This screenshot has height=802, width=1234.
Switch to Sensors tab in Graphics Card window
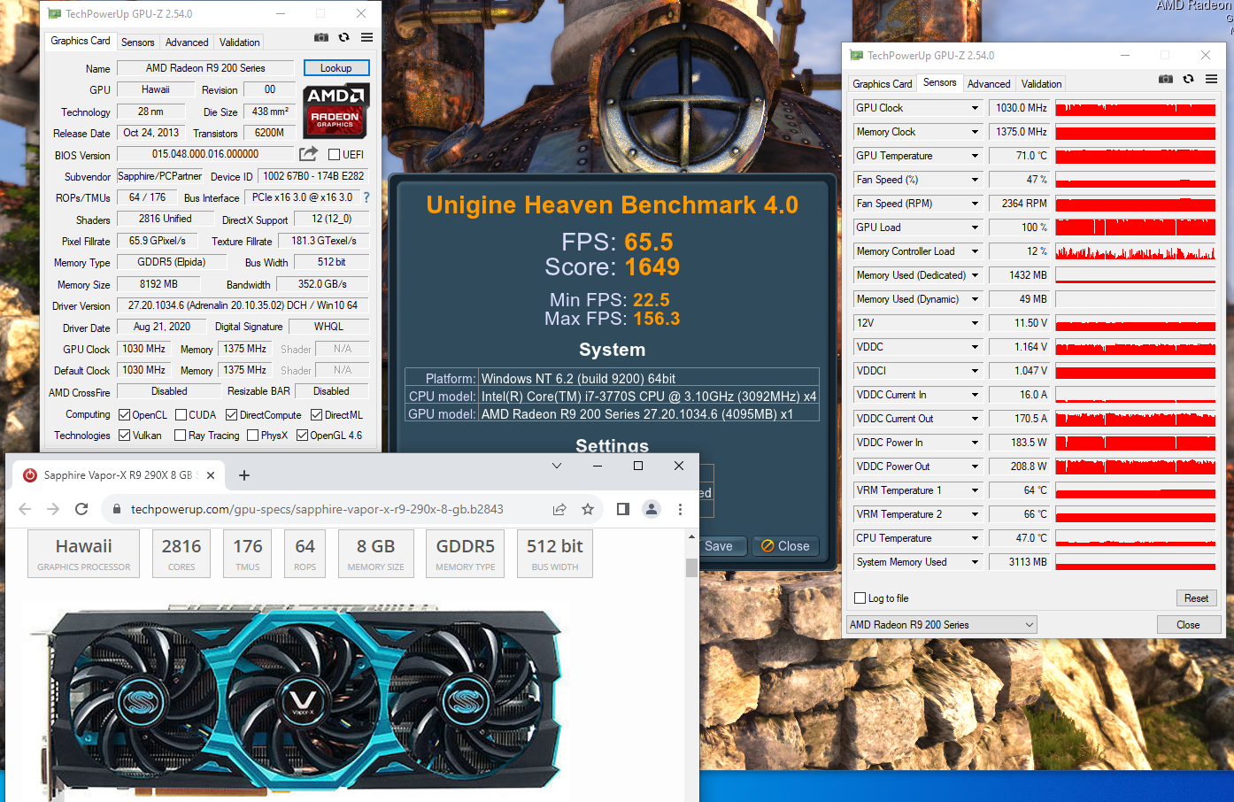(138, 42)
